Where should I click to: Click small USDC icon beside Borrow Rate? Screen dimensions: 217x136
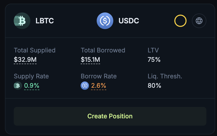tap(85, 86)
